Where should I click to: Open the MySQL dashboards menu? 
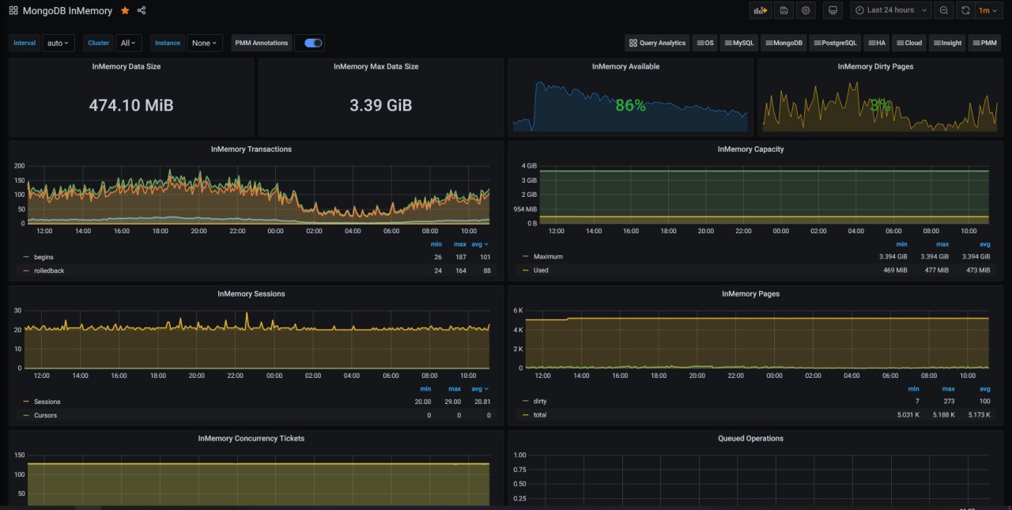coord(740,43)
